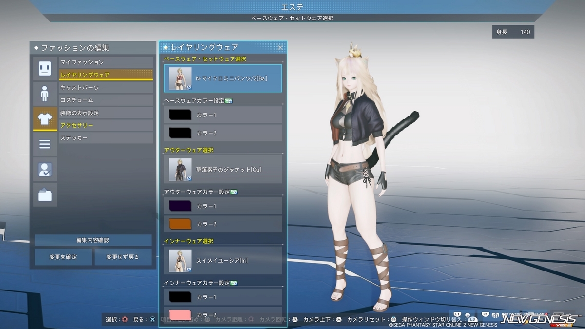This screenshot has height=329, width=585.
Task: Click the カメラ上下 stick icon
Action: pos(338,320)
